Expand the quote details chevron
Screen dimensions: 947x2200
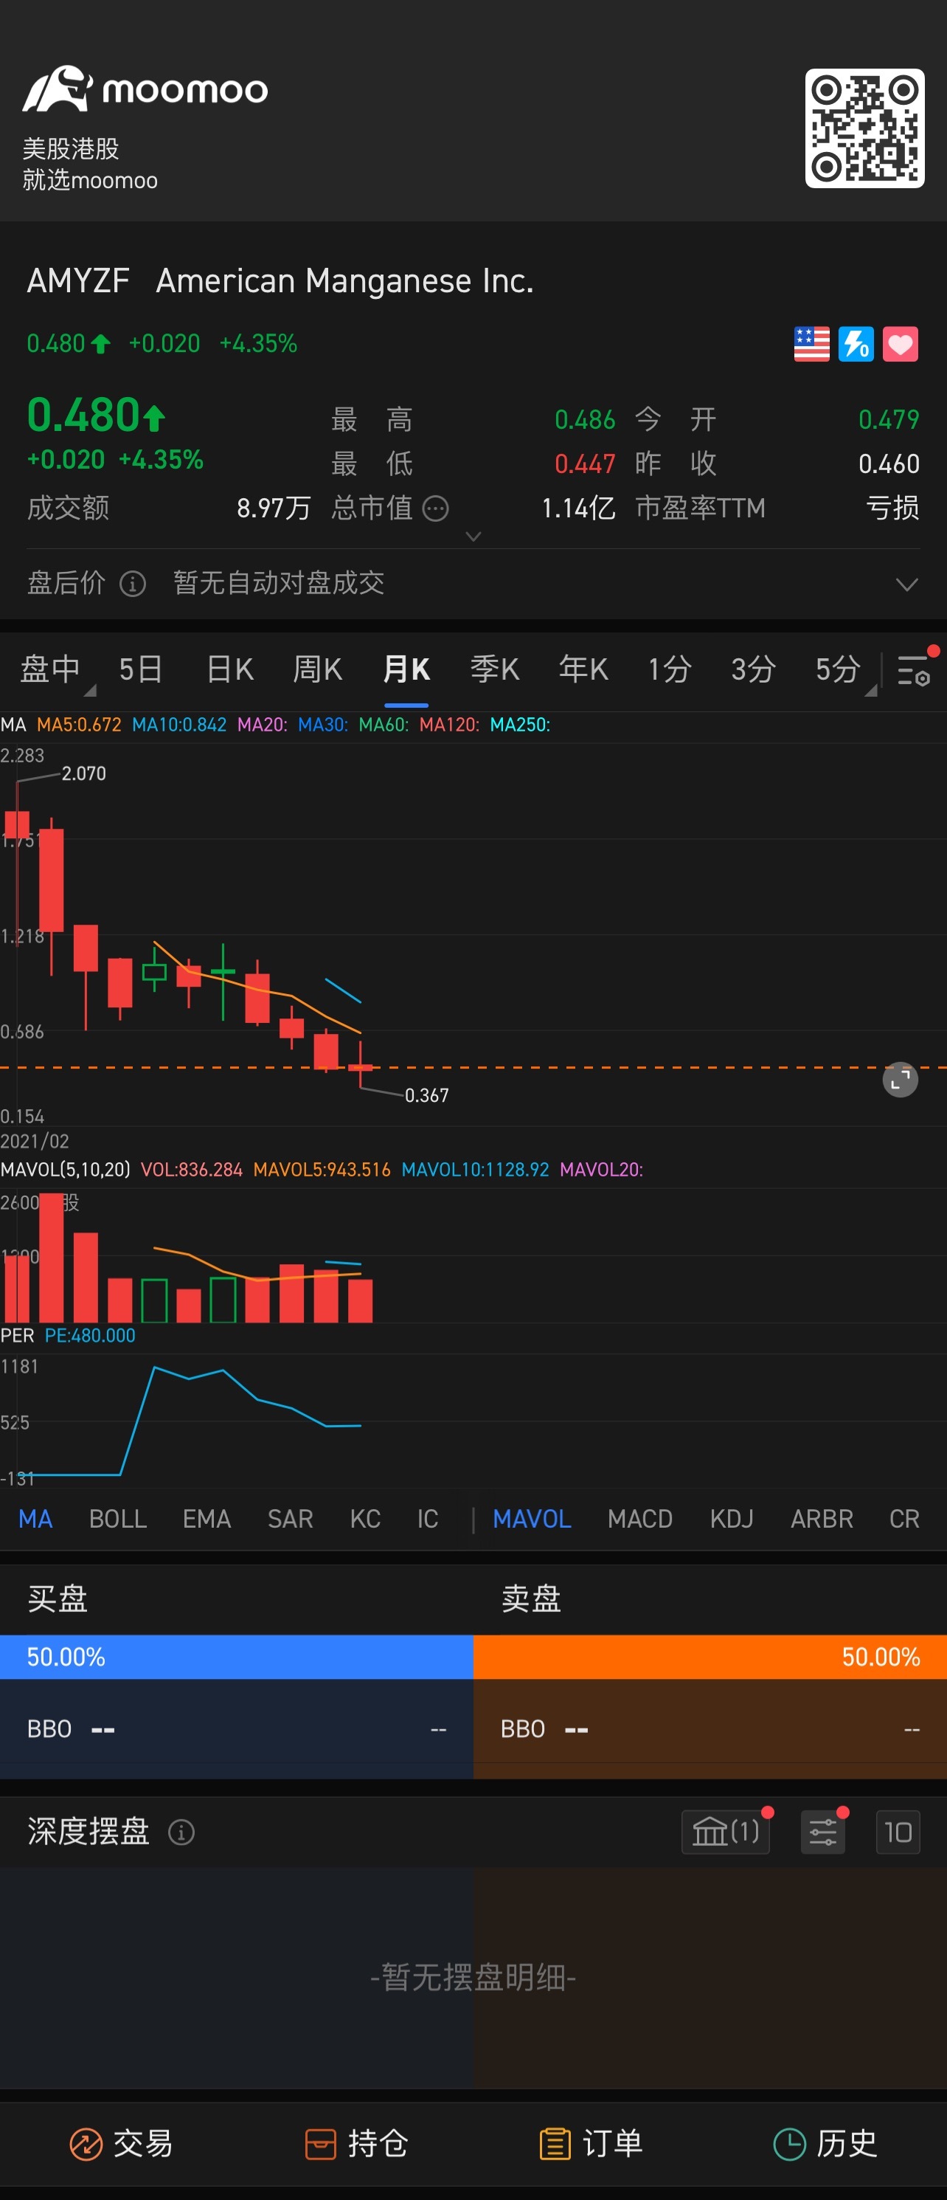[473, 537]
